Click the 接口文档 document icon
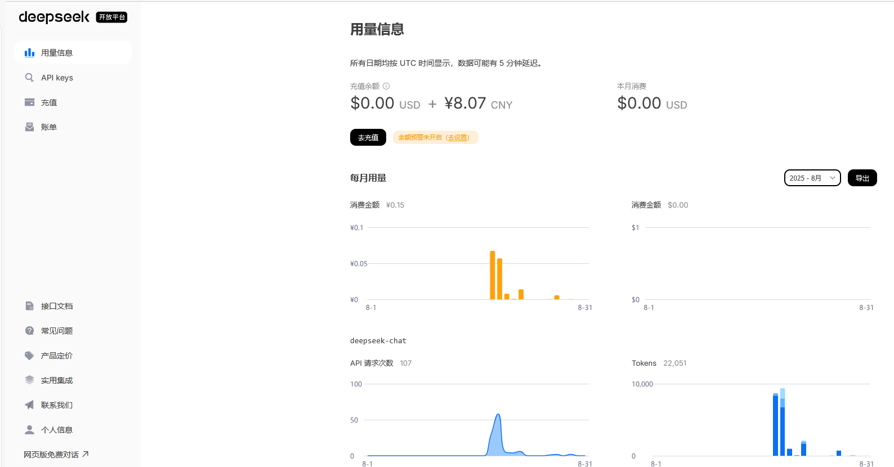 pos(29,306)
